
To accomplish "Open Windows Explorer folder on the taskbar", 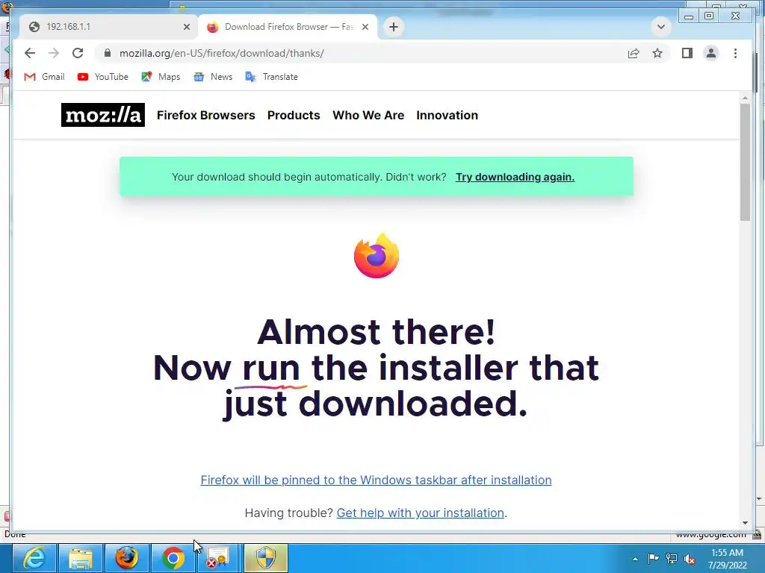I will pyautogui.click(x=81, y=558).
